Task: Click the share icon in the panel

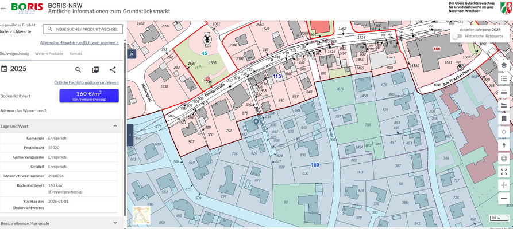Action: (x=113, y=69)
